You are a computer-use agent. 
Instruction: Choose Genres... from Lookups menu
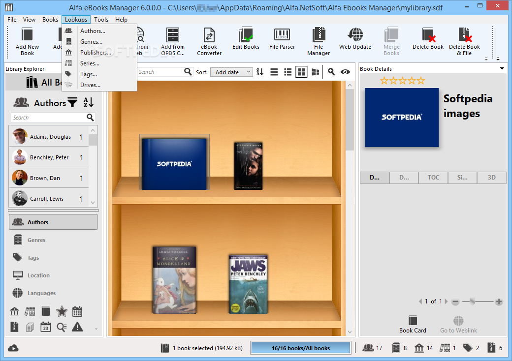pyautogui.click(x=99, y=42)
